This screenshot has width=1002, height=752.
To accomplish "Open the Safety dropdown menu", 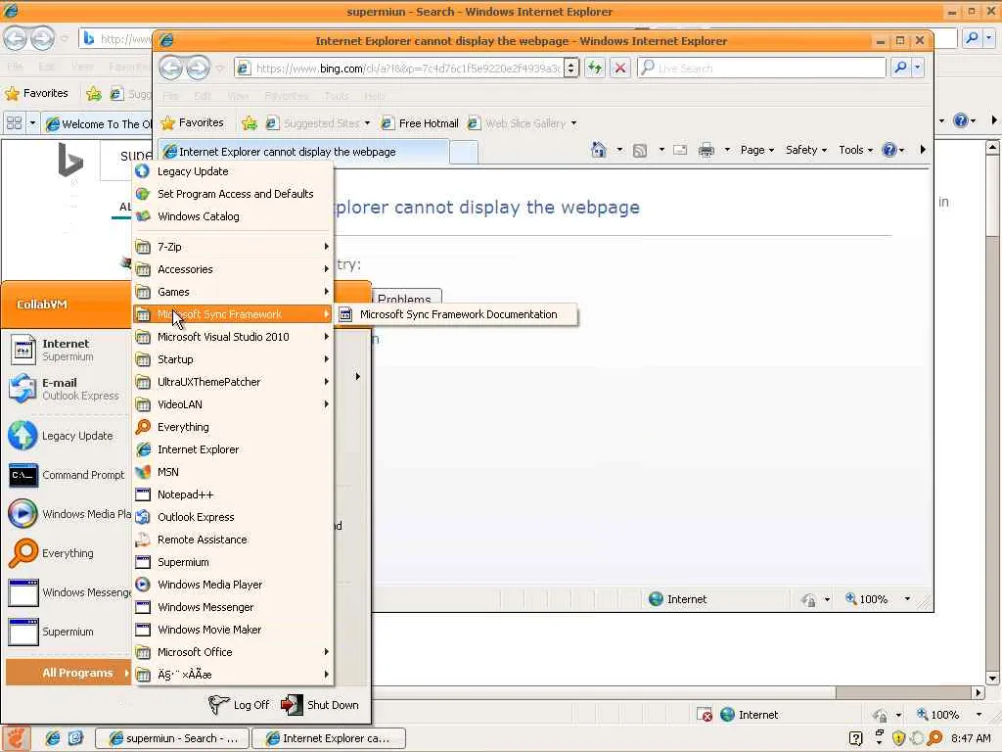I will 806,150.
